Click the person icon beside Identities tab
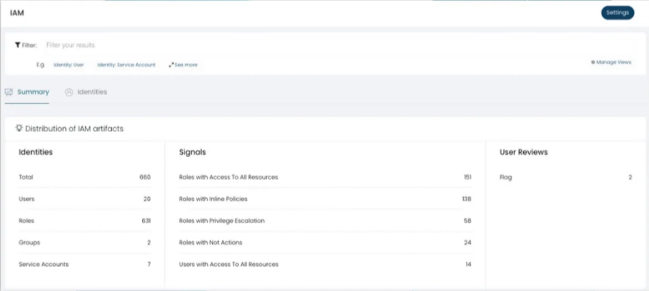 click(69, 92)
